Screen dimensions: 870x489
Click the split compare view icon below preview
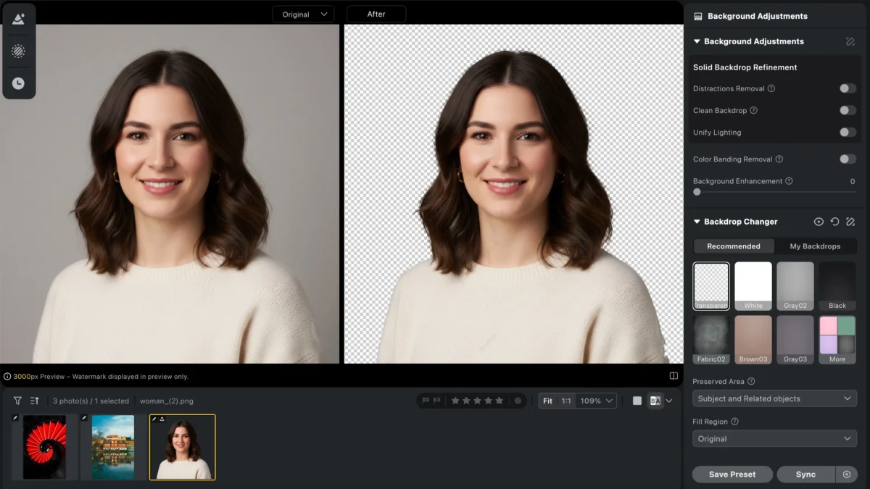(x=674, y=376)
